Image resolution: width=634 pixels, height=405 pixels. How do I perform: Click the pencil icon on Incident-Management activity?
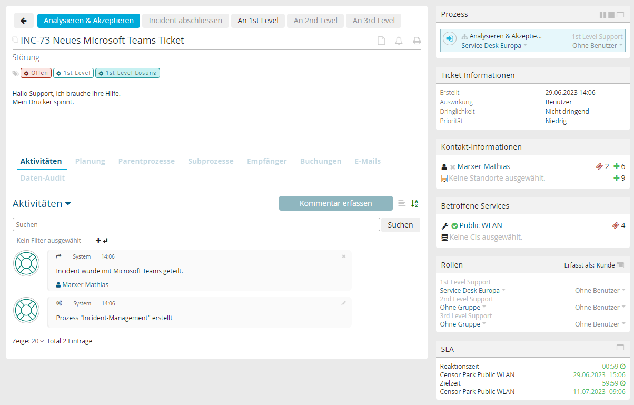(x=344, y=303)
